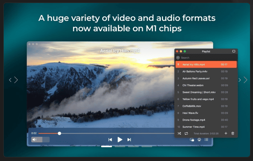Image resolution: width=253 pixels, height=161 pixels.
Task: Open picture-in-picture icon in player controls
Action: (192, 140)
